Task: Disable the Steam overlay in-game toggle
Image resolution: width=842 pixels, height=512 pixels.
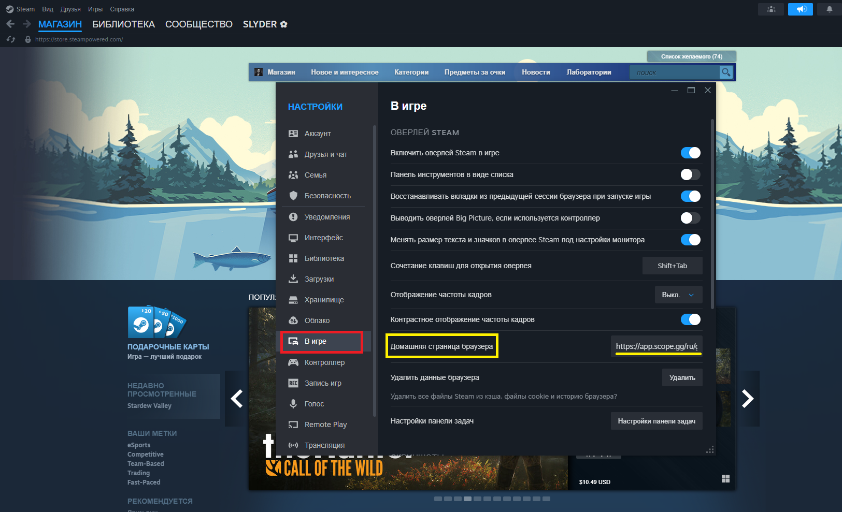Action: (x=690, y=153)
